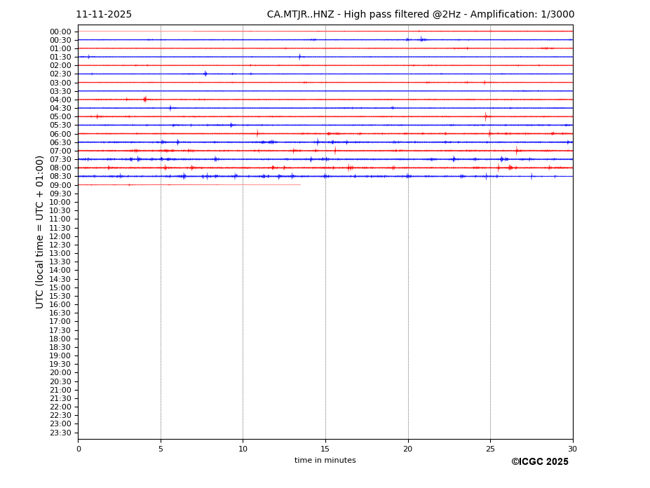
Task: Select the 21:00 time row label
Action: coord(60,390)
